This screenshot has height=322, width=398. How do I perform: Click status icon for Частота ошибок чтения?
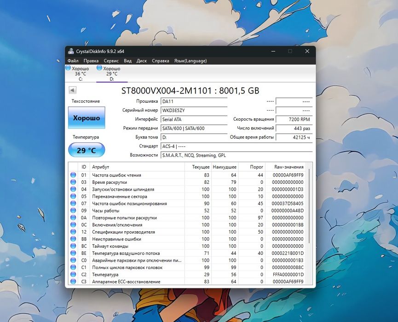[73, 175]
